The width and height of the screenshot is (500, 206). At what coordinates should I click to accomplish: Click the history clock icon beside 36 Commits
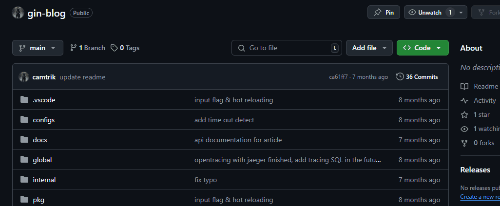[x=400, y=76]
